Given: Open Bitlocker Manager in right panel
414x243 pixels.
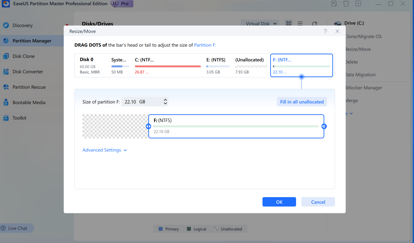Looking at the screenshot, I should pyautogui.click(x=364, y=88).
